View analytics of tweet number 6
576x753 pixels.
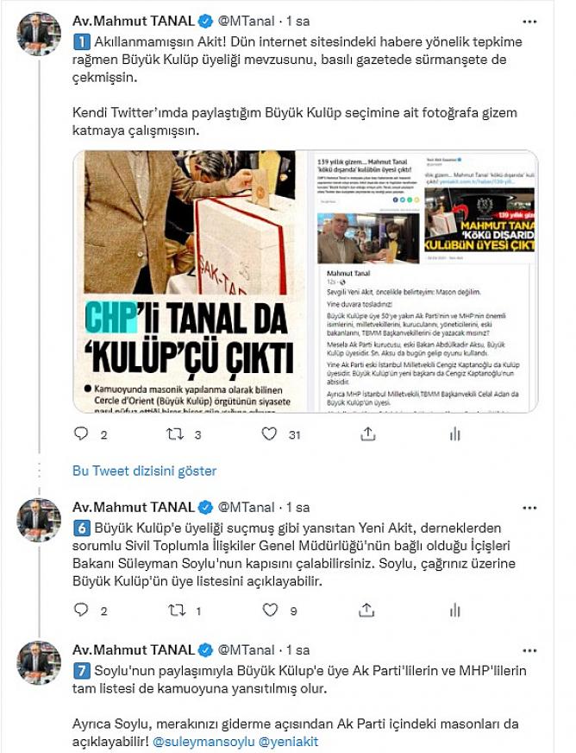tap(454, 611)
